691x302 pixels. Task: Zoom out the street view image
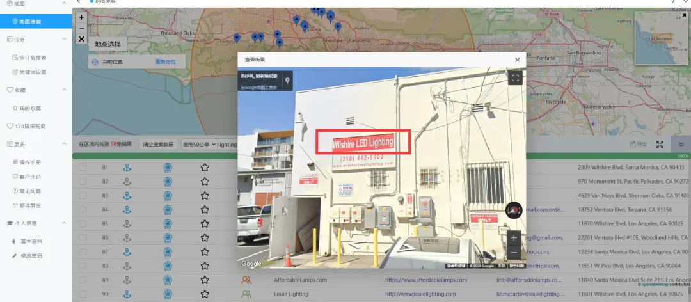(x=514, y=253)
